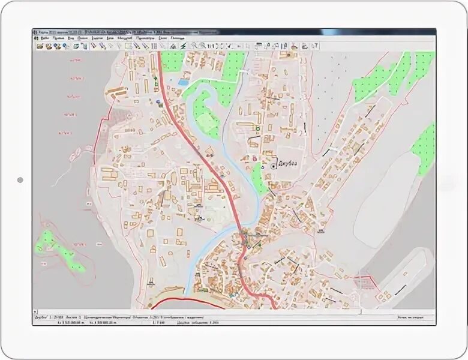Click the help question mark toolbar icon

[314, 46]
